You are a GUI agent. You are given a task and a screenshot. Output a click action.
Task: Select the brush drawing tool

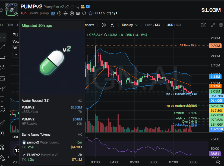[x=2, y=89]
